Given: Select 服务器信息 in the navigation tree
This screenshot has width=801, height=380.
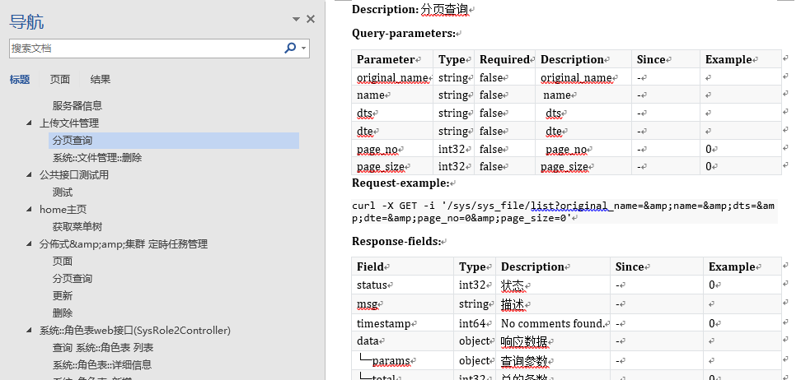Looking at the screenshot, I should [77, 106].
